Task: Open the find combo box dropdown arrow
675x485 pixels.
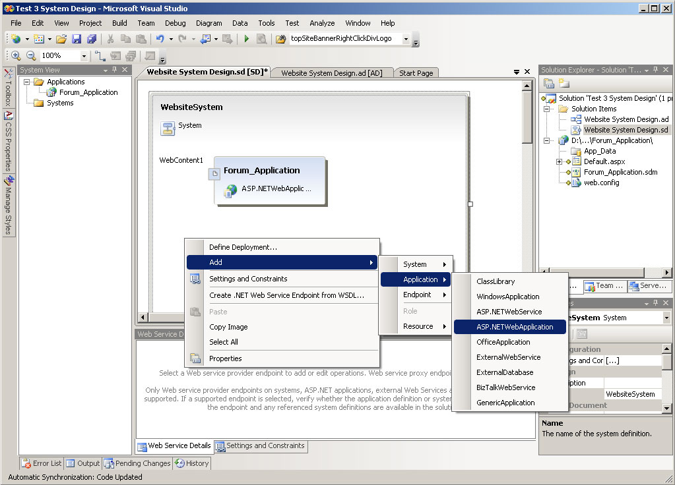Action: tap(406, 39)
